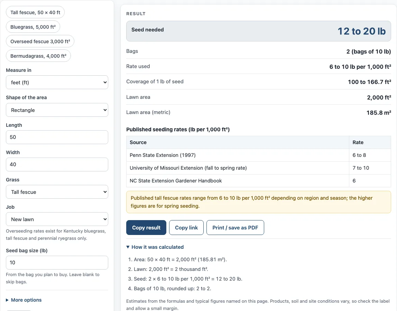The image size is (397, 311).
Task: Click 'Coverage of 1 lb of seed' label
Action: 155,82
